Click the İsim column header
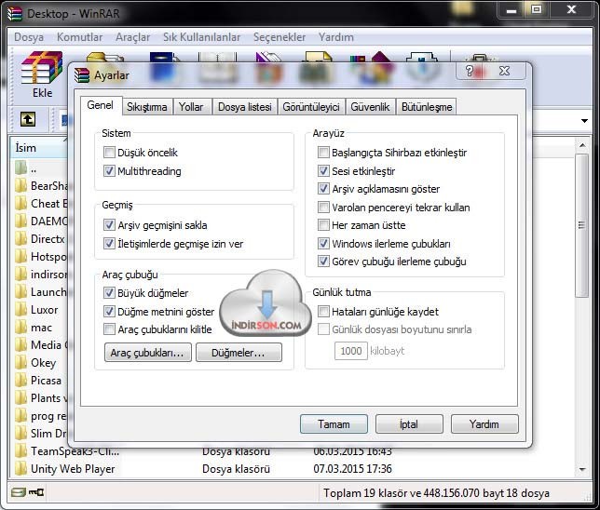 [38, 148]
